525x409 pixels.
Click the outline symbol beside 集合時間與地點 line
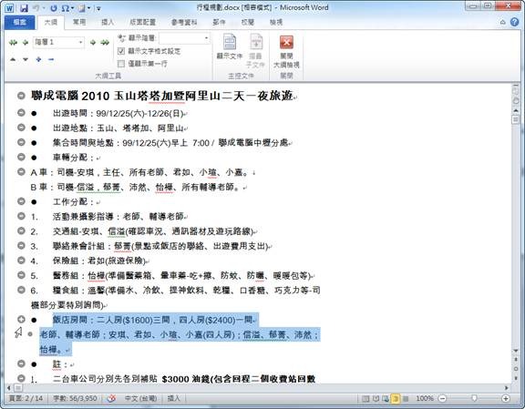[21, 142]
